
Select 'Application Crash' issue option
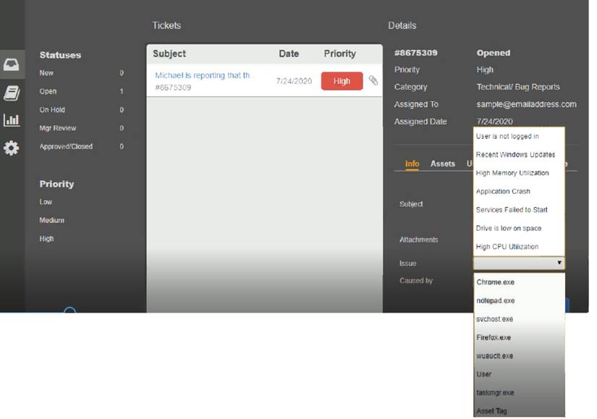pyautogui.click(x=503, y=192)
